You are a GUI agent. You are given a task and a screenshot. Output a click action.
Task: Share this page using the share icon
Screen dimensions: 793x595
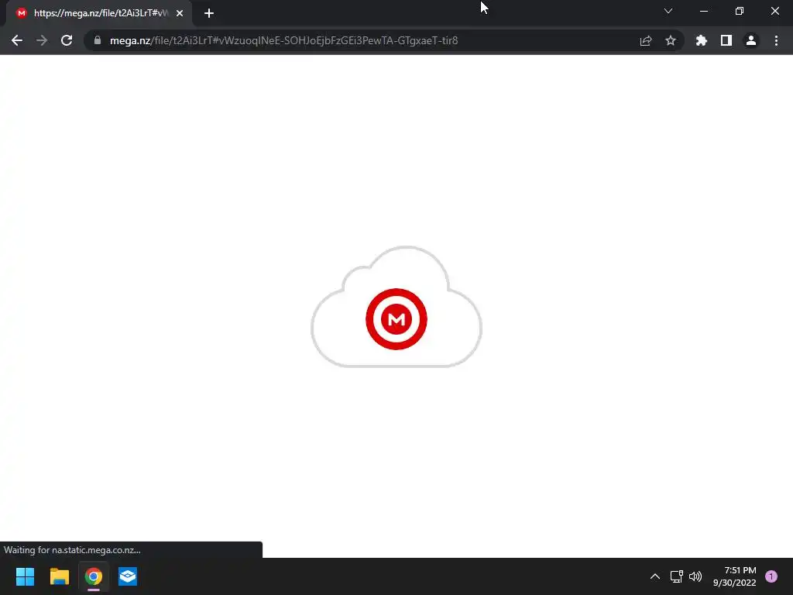[x=646, y=40]
